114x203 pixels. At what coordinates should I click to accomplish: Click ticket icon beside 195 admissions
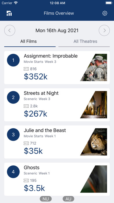point(26,181)
